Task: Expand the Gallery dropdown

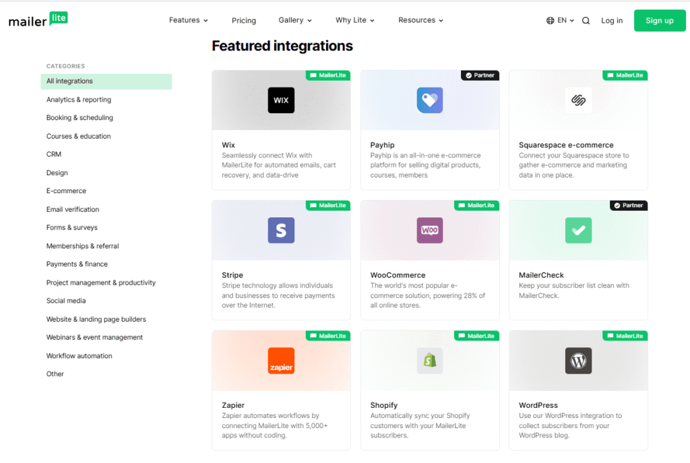Action: [295, 20]
